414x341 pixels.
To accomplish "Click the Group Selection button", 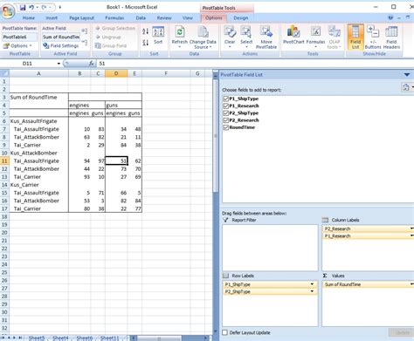I will click(115, 28).
